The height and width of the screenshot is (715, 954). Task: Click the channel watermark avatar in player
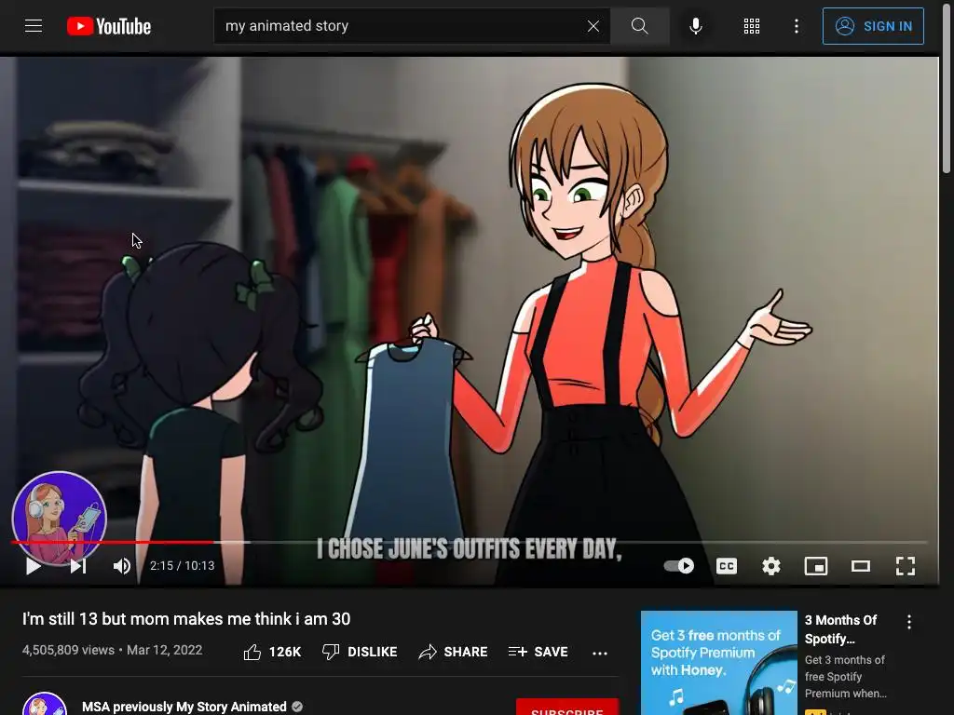(x=59, y=518)
